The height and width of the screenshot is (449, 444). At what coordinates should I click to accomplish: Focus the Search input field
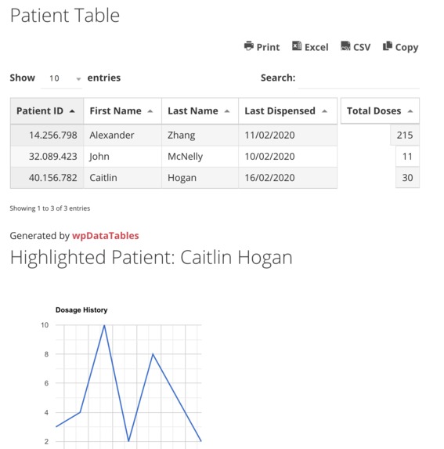click(359, 78)
